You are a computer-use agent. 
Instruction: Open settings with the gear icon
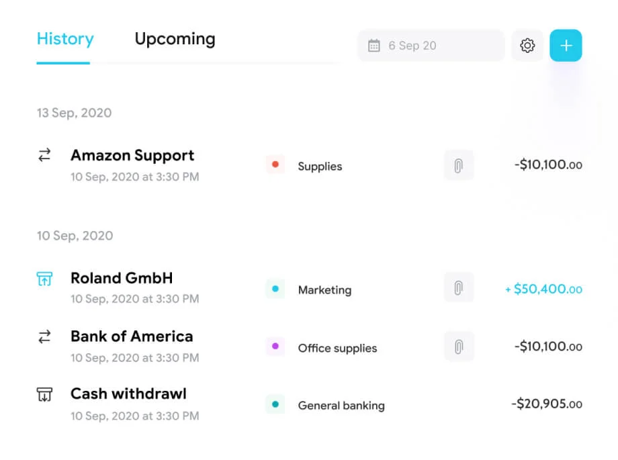click(x=527, y=46)
